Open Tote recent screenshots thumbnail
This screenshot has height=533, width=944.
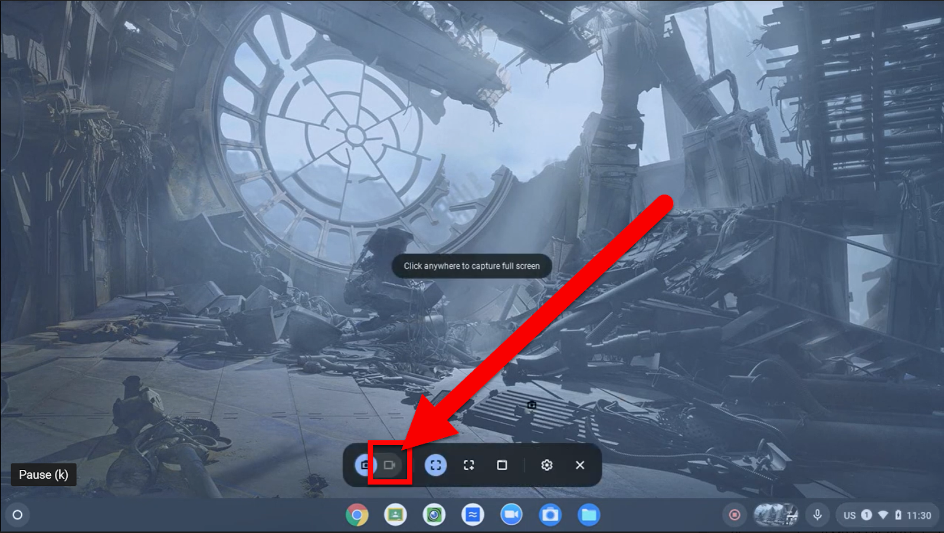pyautogui.click(x=776, y=515)
